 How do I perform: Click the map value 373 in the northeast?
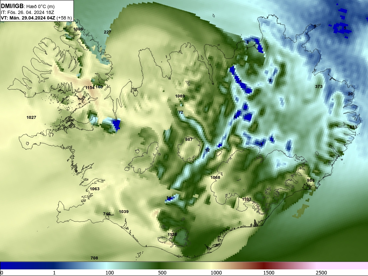click(319, 86)
